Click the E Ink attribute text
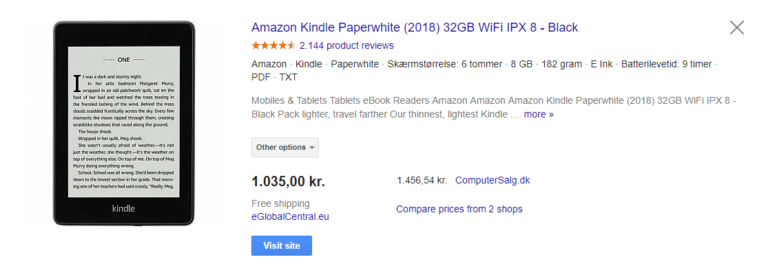The width and height of the screenshot is (757, 279). [601, 65]
